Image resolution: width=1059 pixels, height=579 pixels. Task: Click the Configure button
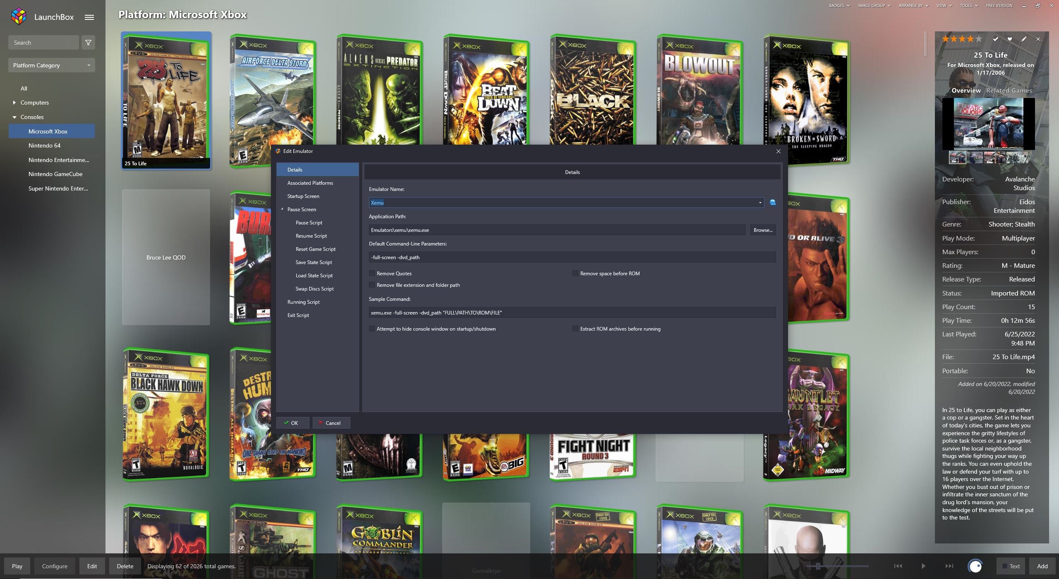(x=55, y=566)
